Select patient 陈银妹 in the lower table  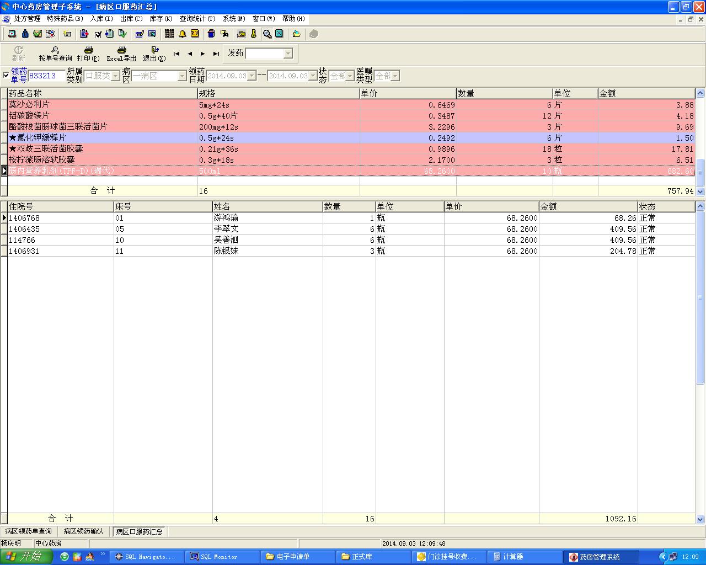pos(351,251)
